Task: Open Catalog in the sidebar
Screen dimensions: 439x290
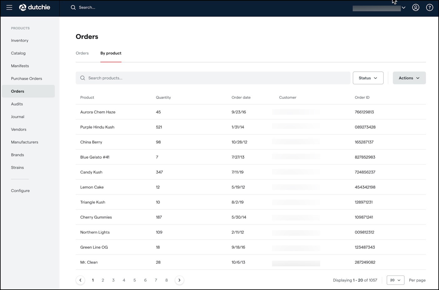Action: 18,53
